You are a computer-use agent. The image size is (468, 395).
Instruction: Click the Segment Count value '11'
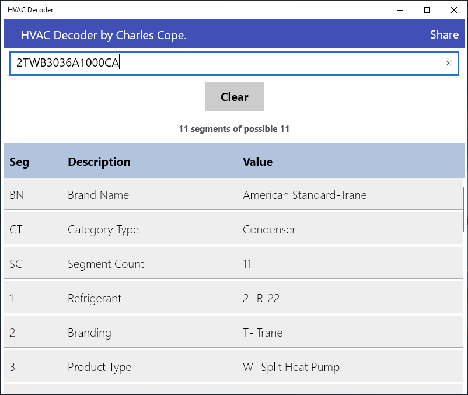coord(247,264)
